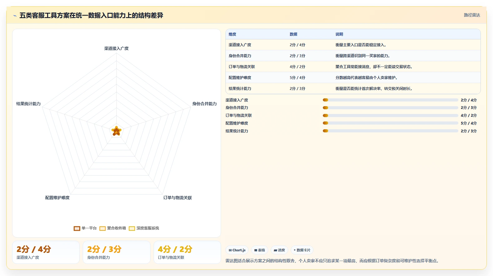Click the 结果统计能力 radar axis label
The height and width of the screenshot is (276, 493).
(x=28, y=104)
